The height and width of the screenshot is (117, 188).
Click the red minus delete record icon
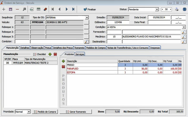[x=17, y=9]
